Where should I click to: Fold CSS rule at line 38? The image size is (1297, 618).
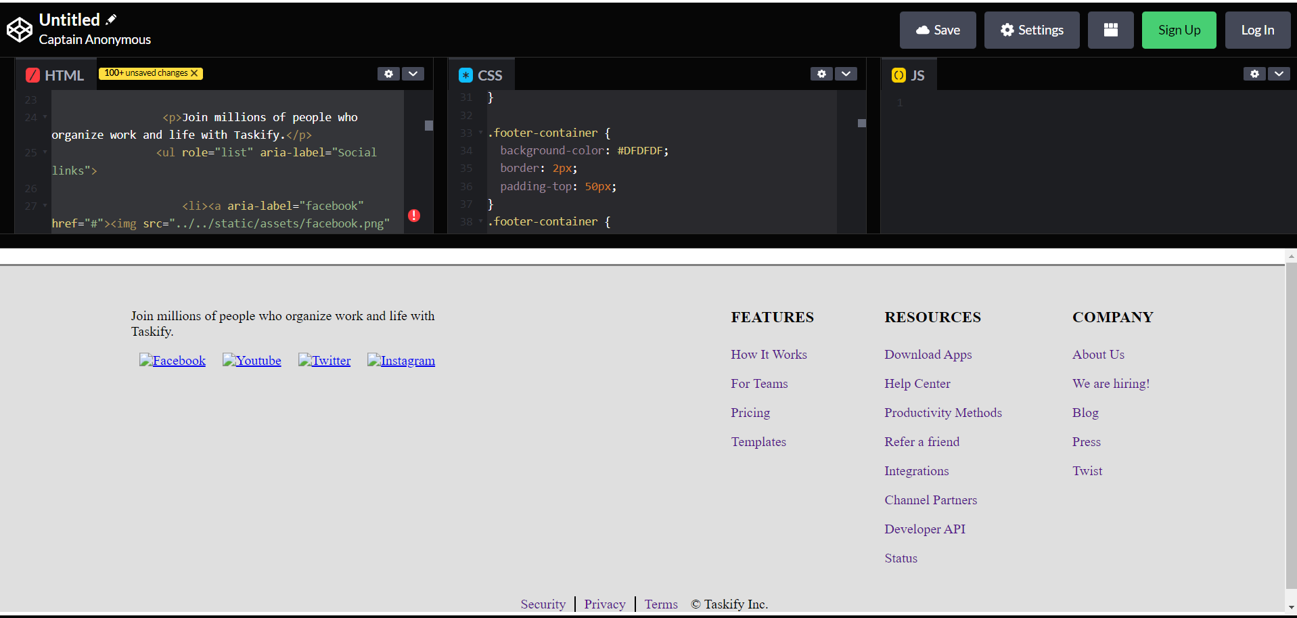(x=481, y=221)
